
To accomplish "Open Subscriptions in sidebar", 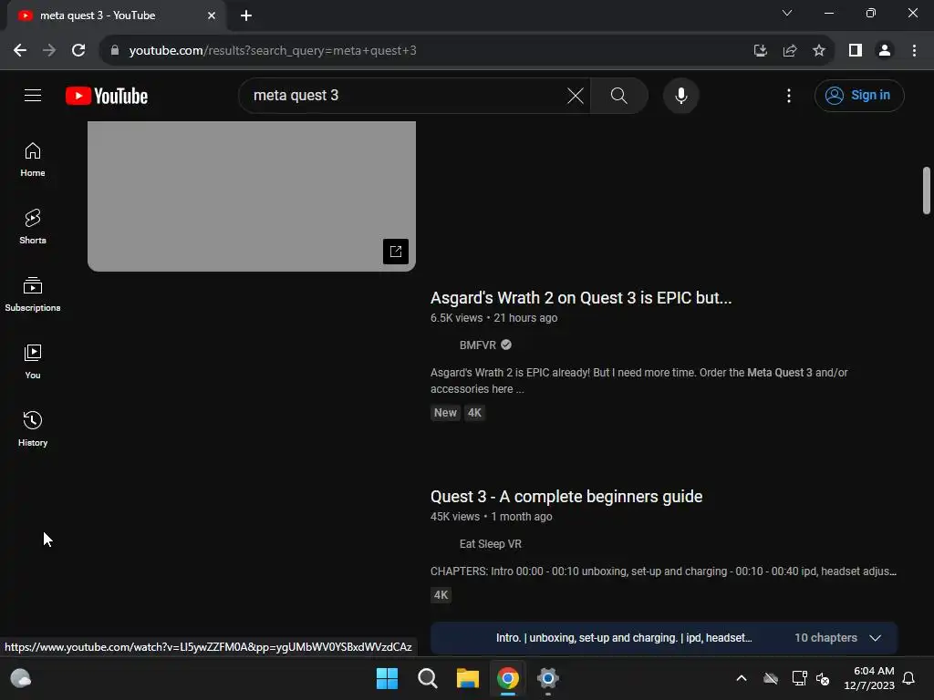I will click(x=33, y=294).
